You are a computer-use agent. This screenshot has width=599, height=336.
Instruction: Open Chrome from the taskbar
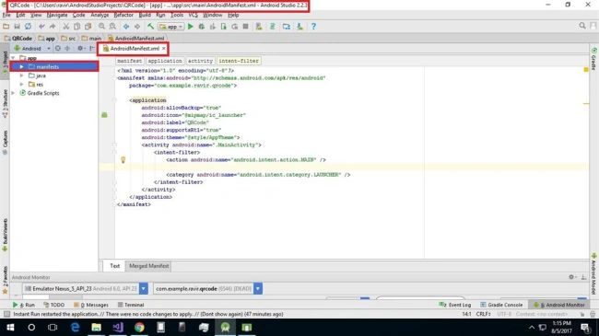coord(139,327)
